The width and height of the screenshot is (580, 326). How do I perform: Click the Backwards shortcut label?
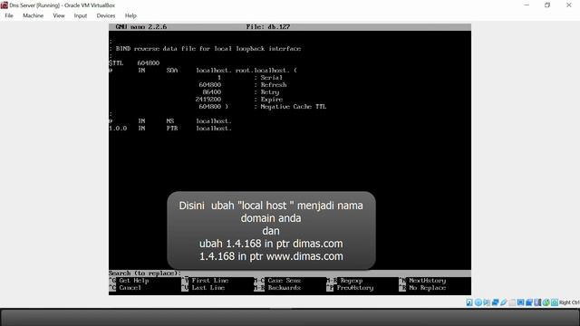(284, 288)
